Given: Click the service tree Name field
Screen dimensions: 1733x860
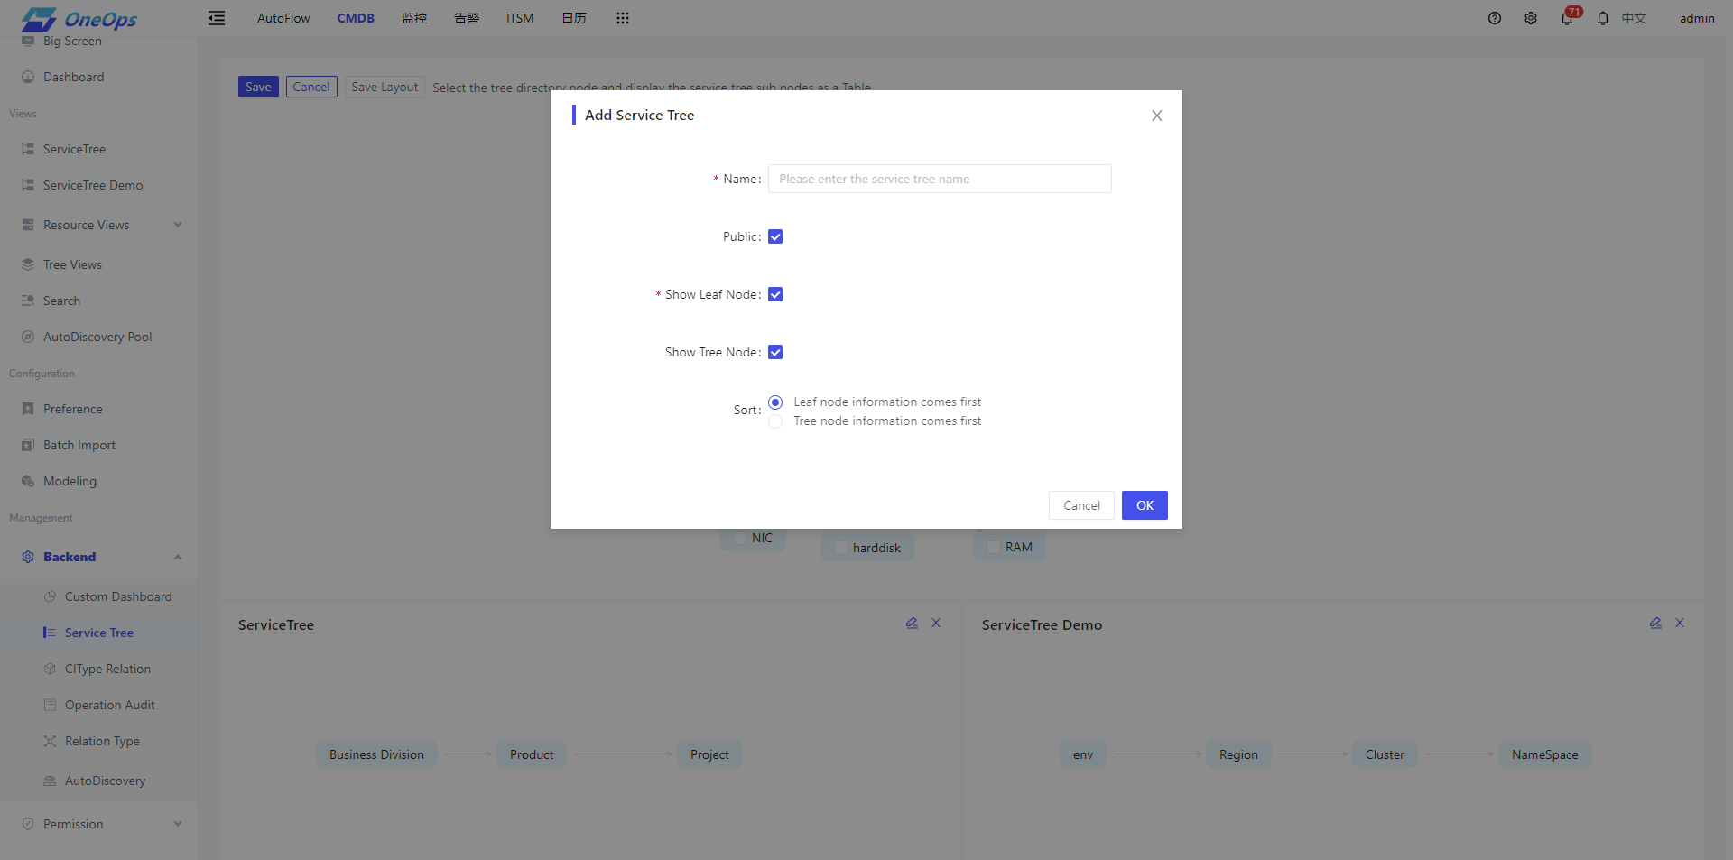Looking at the screenshot, I should [x=940, y=179].
